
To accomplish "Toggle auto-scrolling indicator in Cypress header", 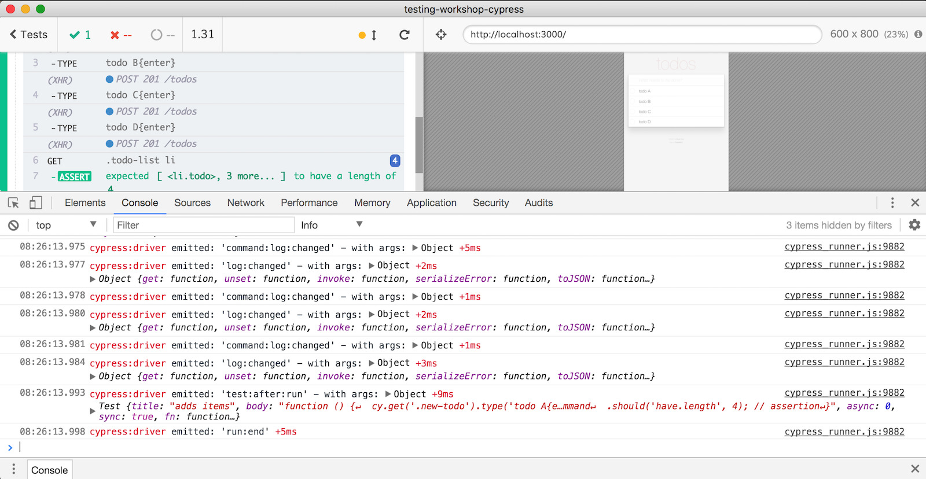I will pos(368,35).
